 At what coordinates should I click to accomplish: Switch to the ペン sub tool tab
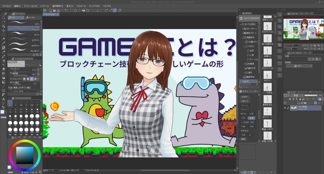point(16,18)
